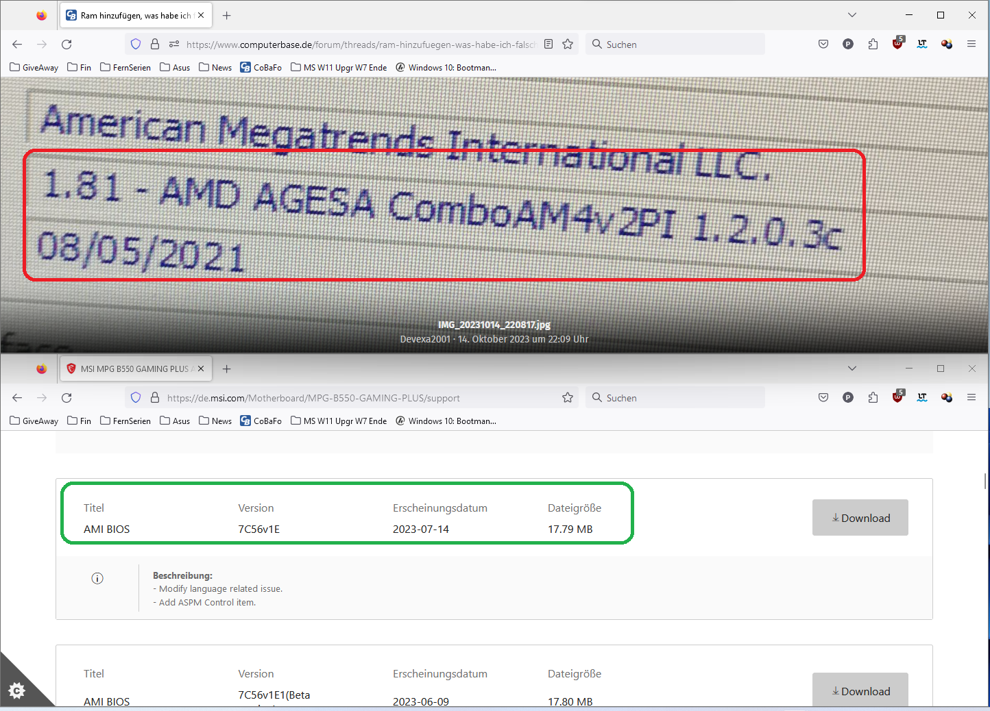990x711 pixels.
Task: Click info icon next to Beschreibung
Action: tap(97, 579)
